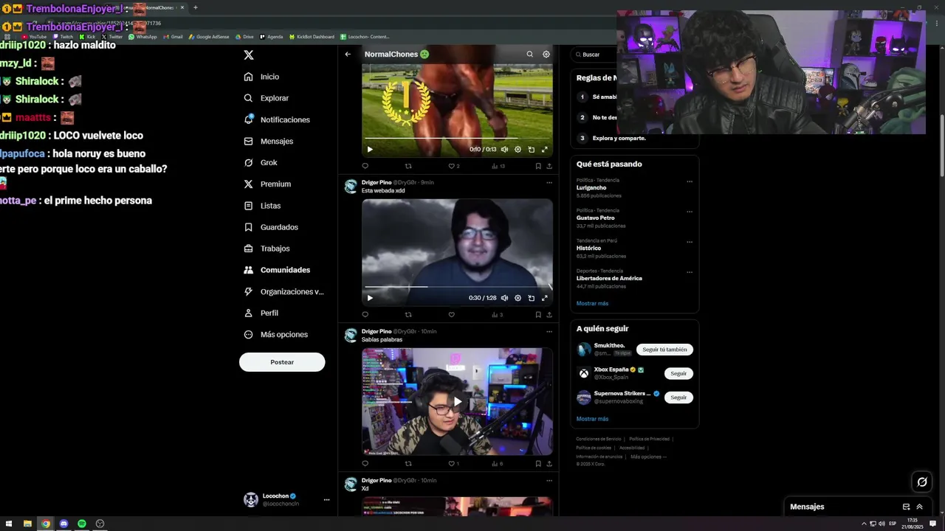Go back with the arrow beside NormalChones

pyautogui.click(x=348, y=54)
